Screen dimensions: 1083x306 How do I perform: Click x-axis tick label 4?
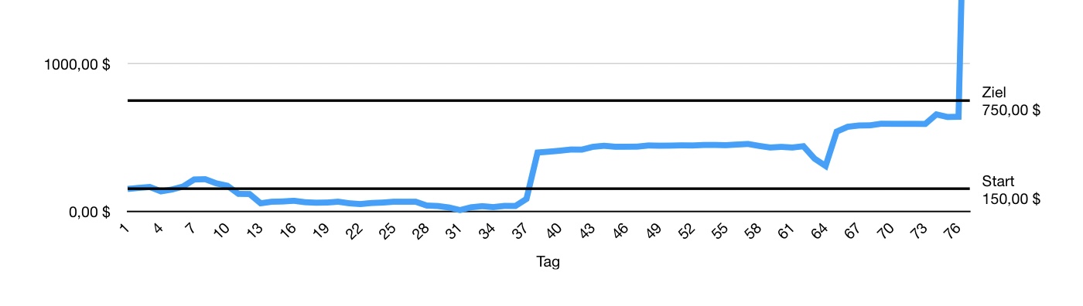point(157,228)
